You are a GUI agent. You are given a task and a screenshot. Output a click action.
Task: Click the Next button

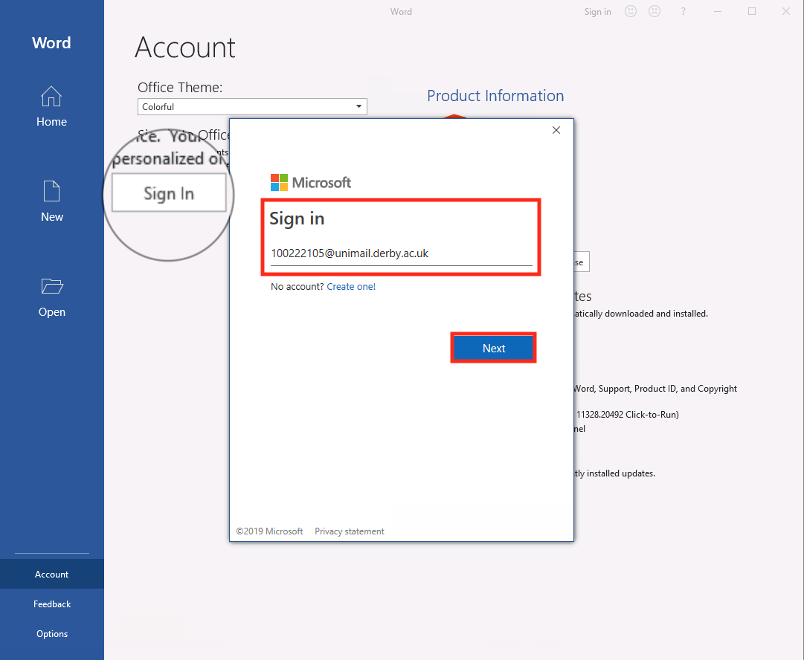click(494, 349)
